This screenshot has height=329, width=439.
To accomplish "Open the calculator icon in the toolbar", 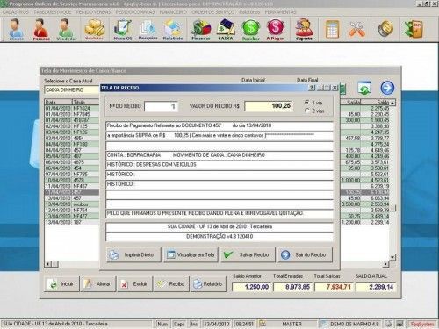I will [x=333, y=29].
